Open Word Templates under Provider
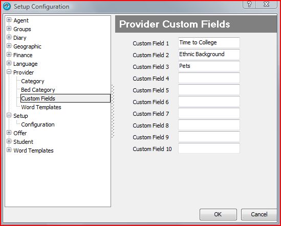Image resolution: width=281 pixels, height=226 pixels. pyautogui.click(x=41, y=107)
